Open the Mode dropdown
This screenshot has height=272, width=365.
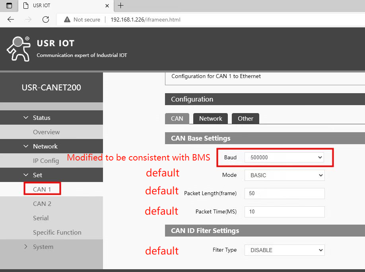coord(284,175)
